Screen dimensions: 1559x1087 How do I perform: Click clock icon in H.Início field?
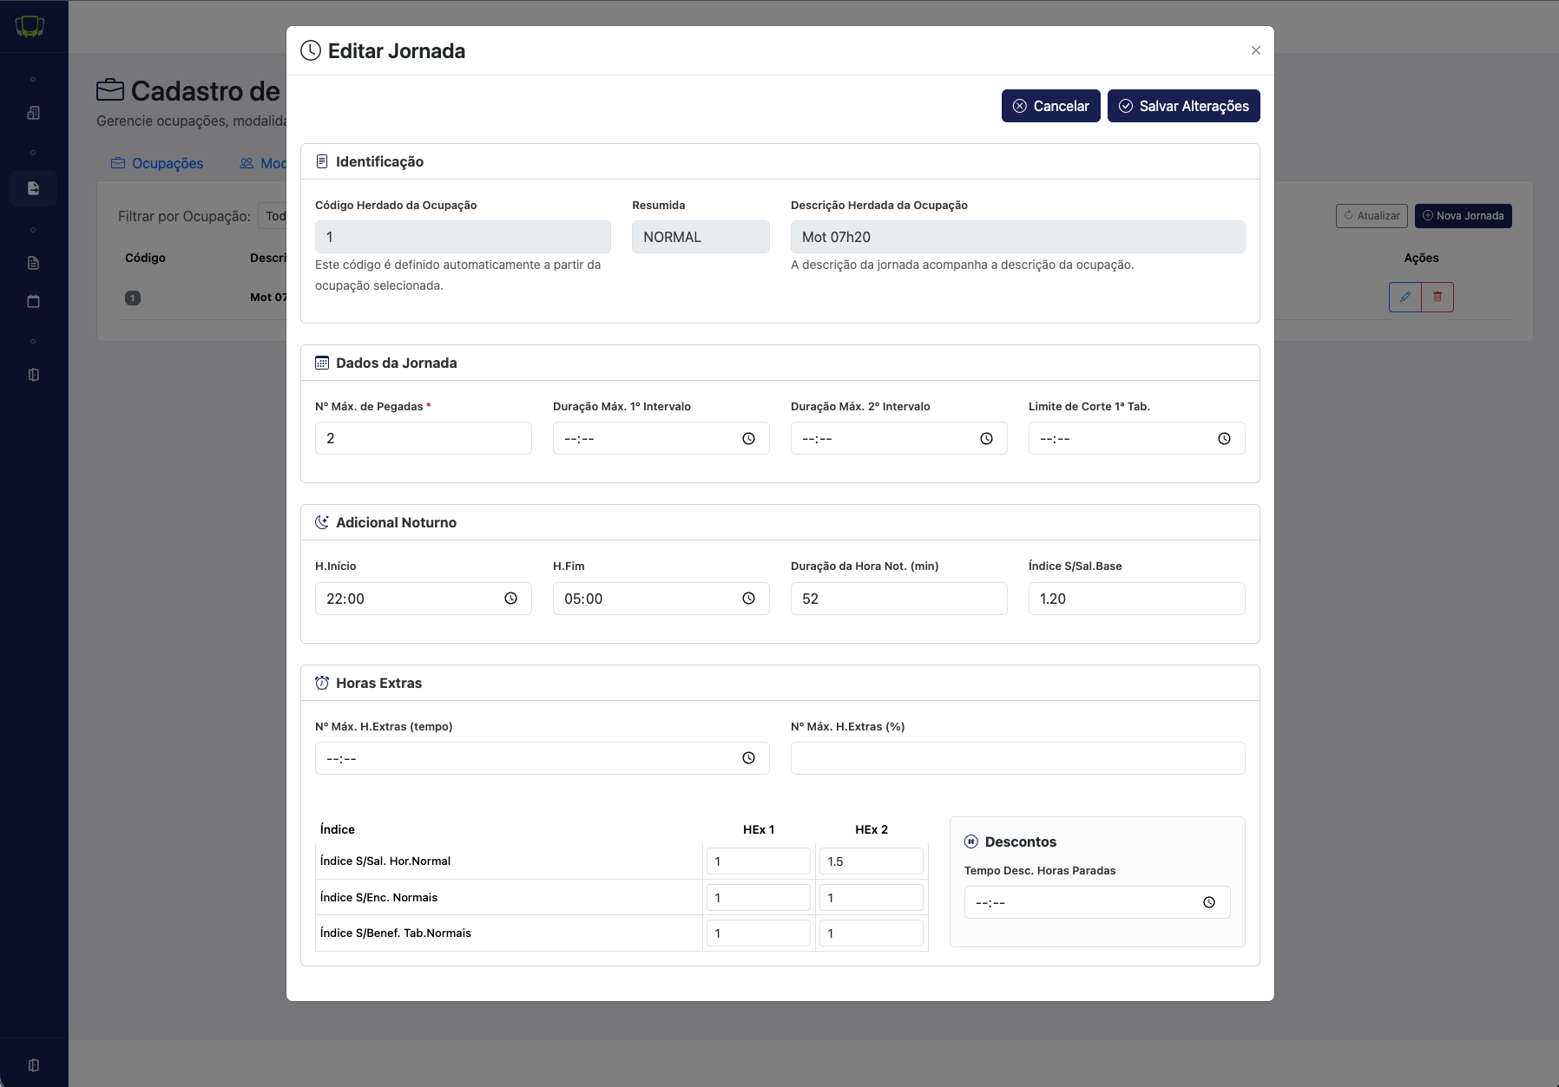pos(510,599)
